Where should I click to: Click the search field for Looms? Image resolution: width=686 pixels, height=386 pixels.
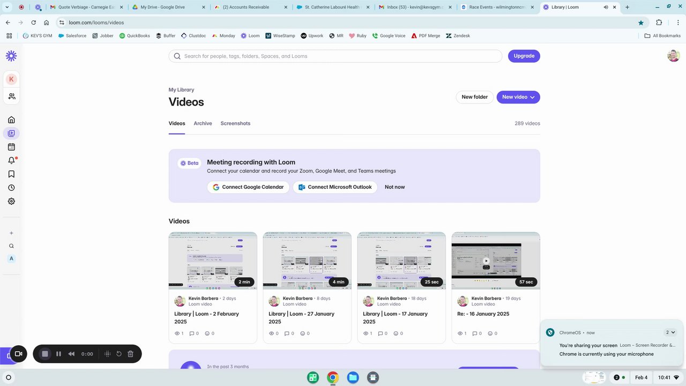coord(335,56)
